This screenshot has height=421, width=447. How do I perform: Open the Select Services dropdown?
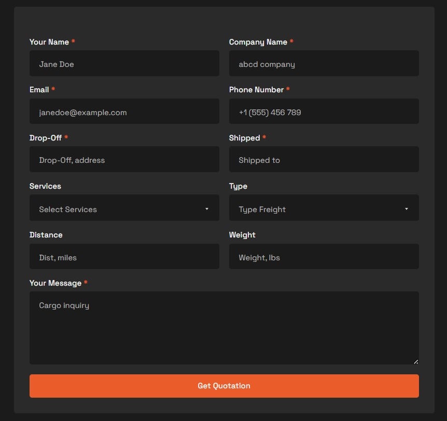124,208
